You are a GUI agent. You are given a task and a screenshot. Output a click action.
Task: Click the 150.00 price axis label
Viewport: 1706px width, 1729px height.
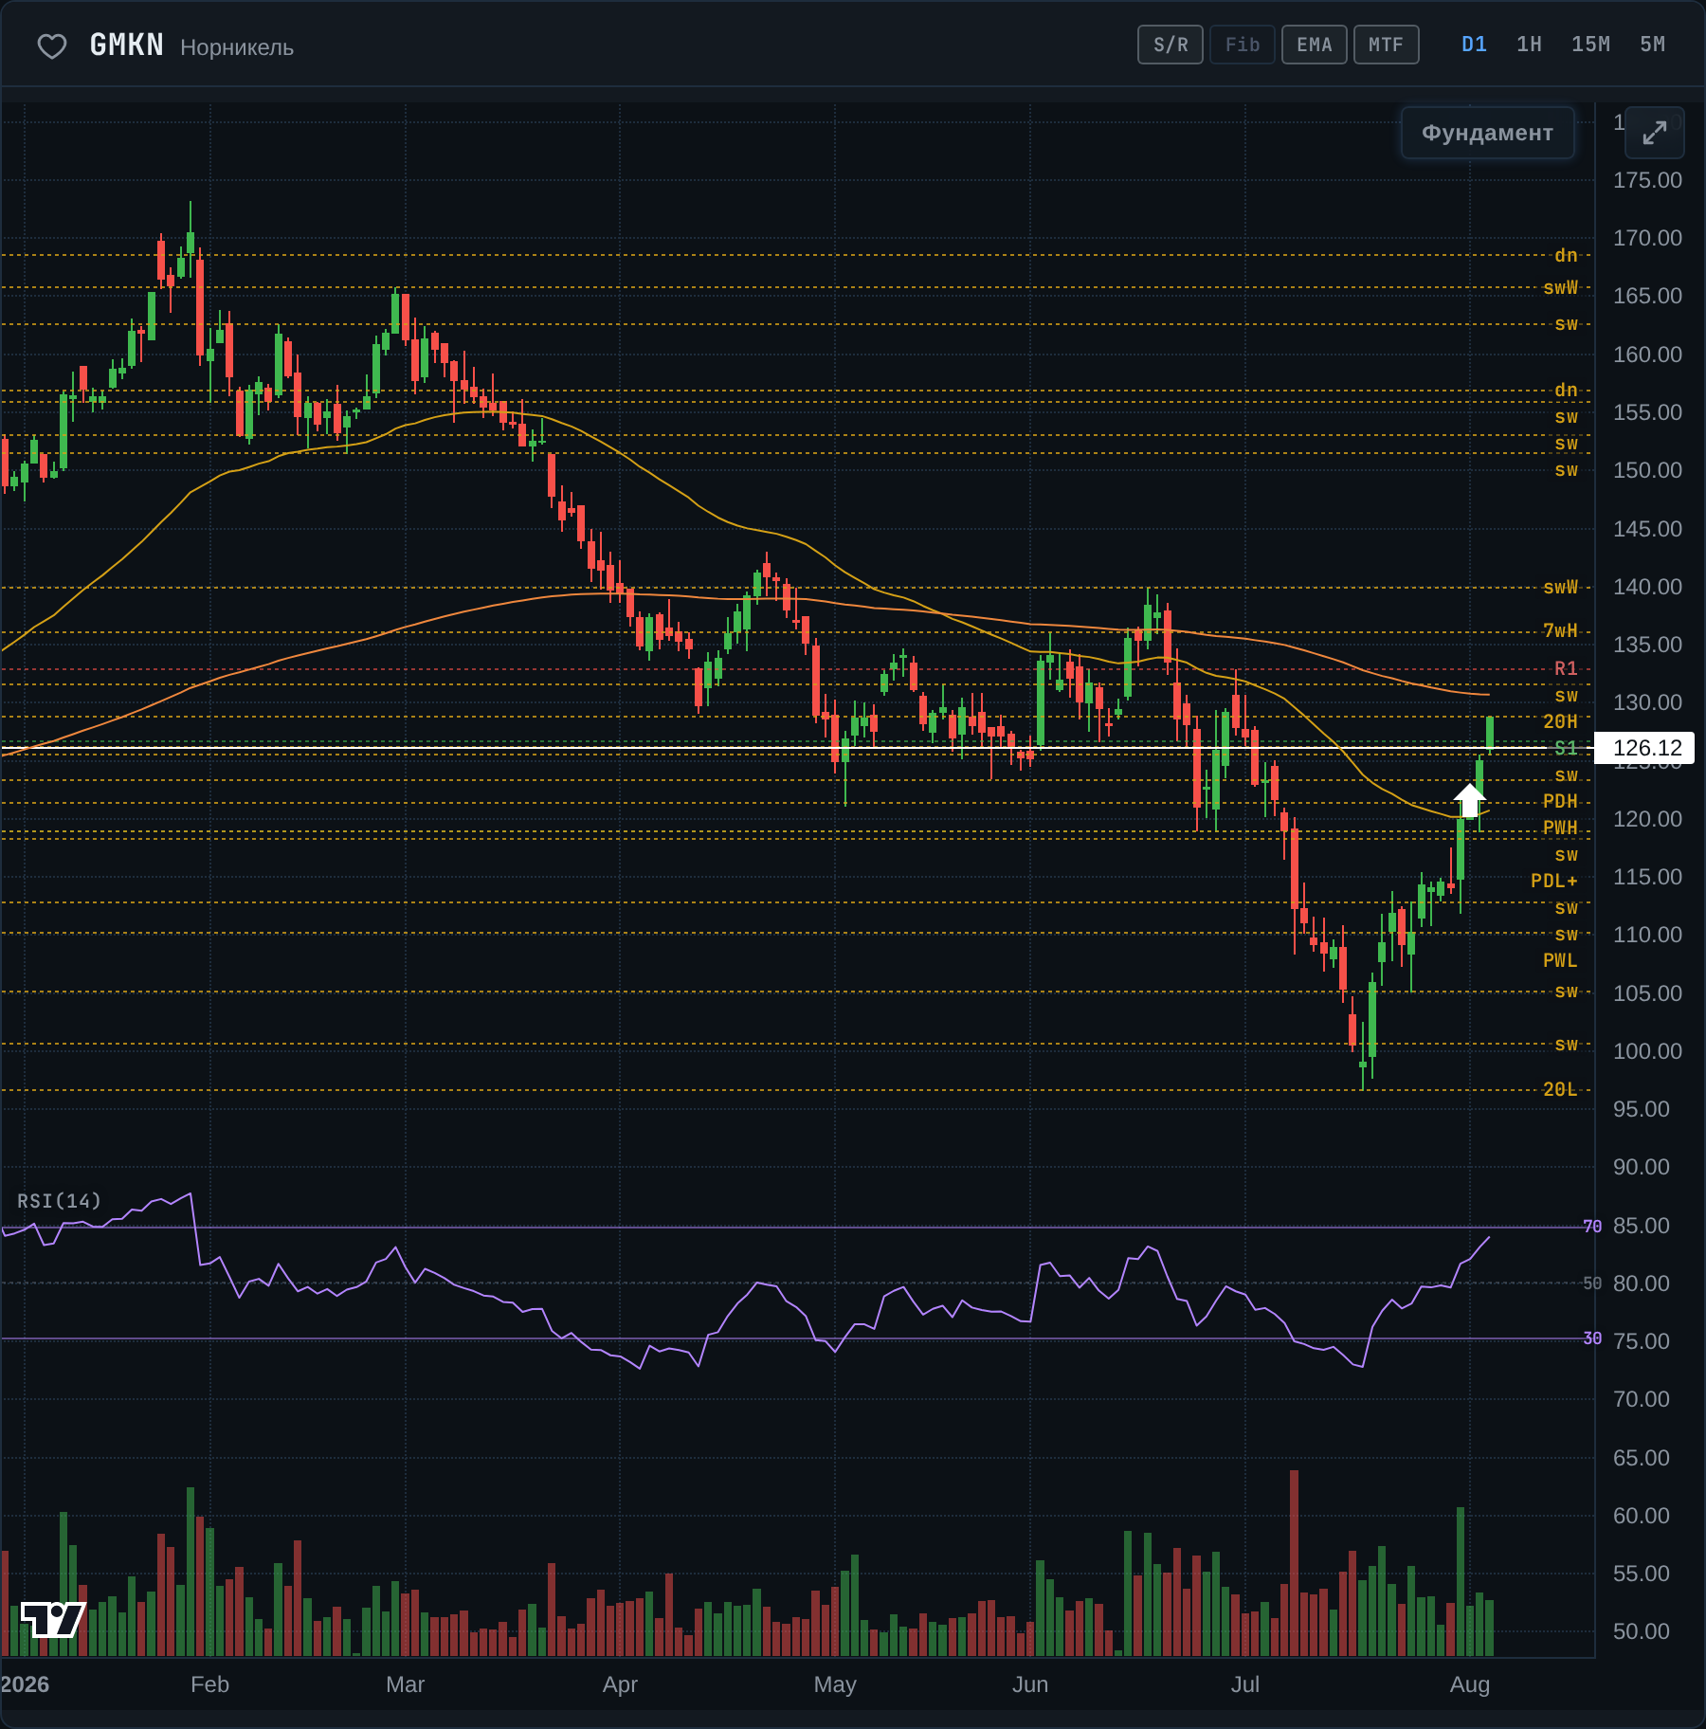(x=1647, y=470)
